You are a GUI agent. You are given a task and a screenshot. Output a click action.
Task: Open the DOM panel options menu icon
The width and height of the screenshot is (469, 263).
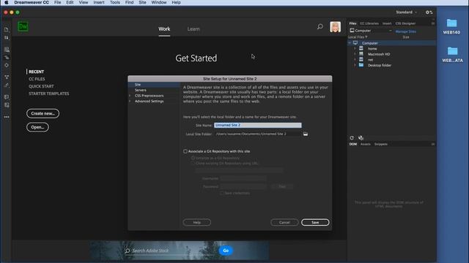[x=433, y=144]
